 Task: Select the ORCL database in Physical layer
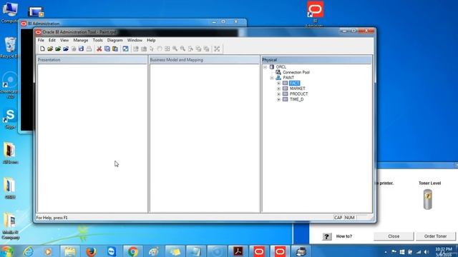point(281,67)
